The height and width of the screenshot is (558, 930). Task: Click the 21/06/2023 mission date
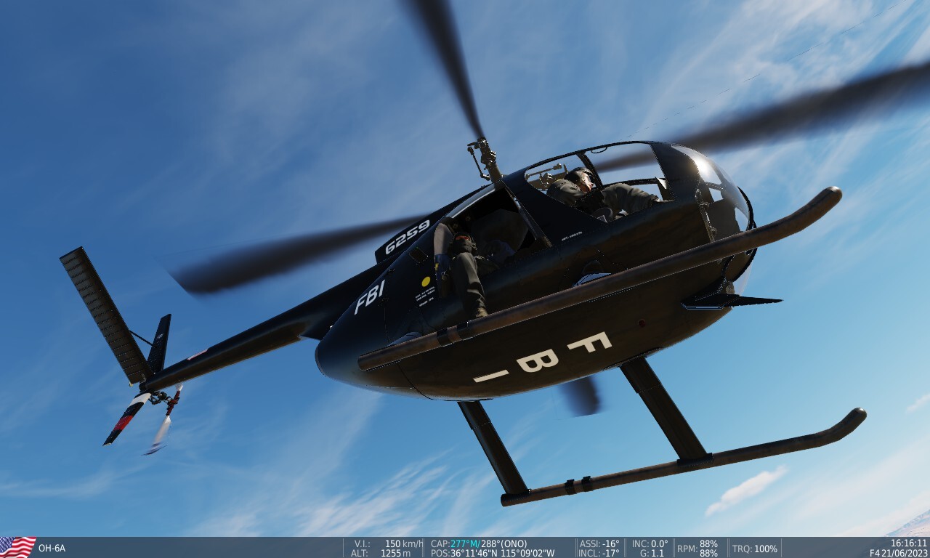pyautogui.click(x=905, y=553)
